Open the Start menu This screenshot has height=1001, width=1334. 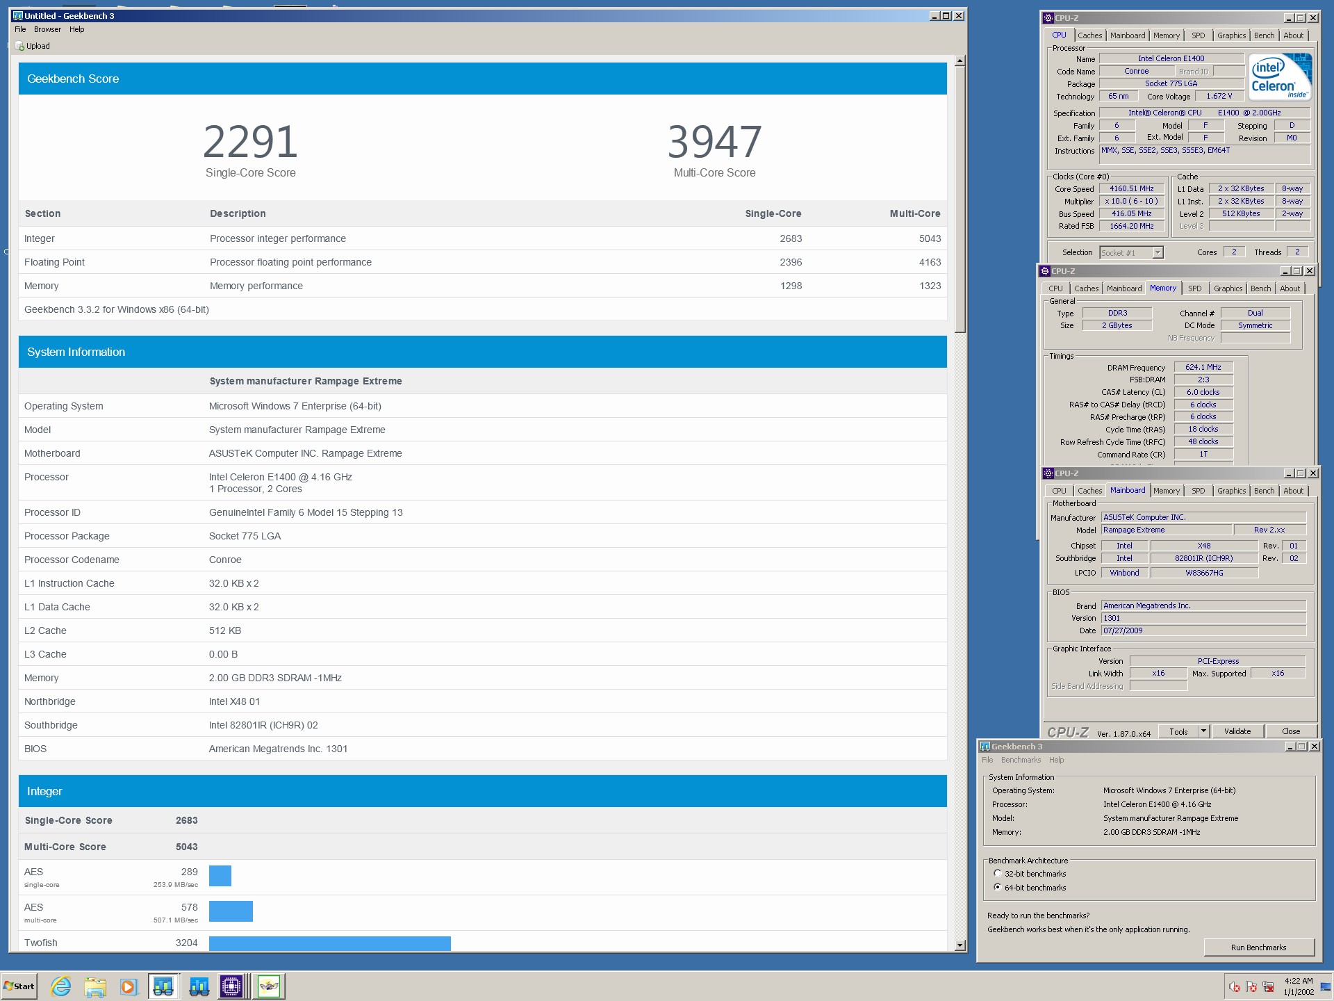coord(19,986)
